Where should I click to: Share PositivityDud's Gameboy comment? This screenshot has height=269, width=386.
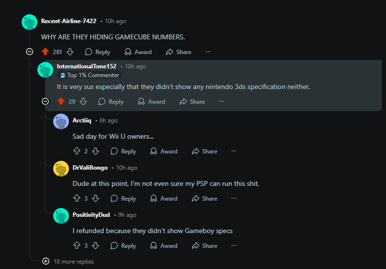click(x=204, y=245)
